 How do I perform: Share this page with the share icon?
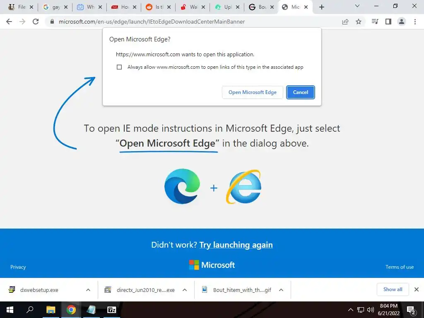pos(345,22)
